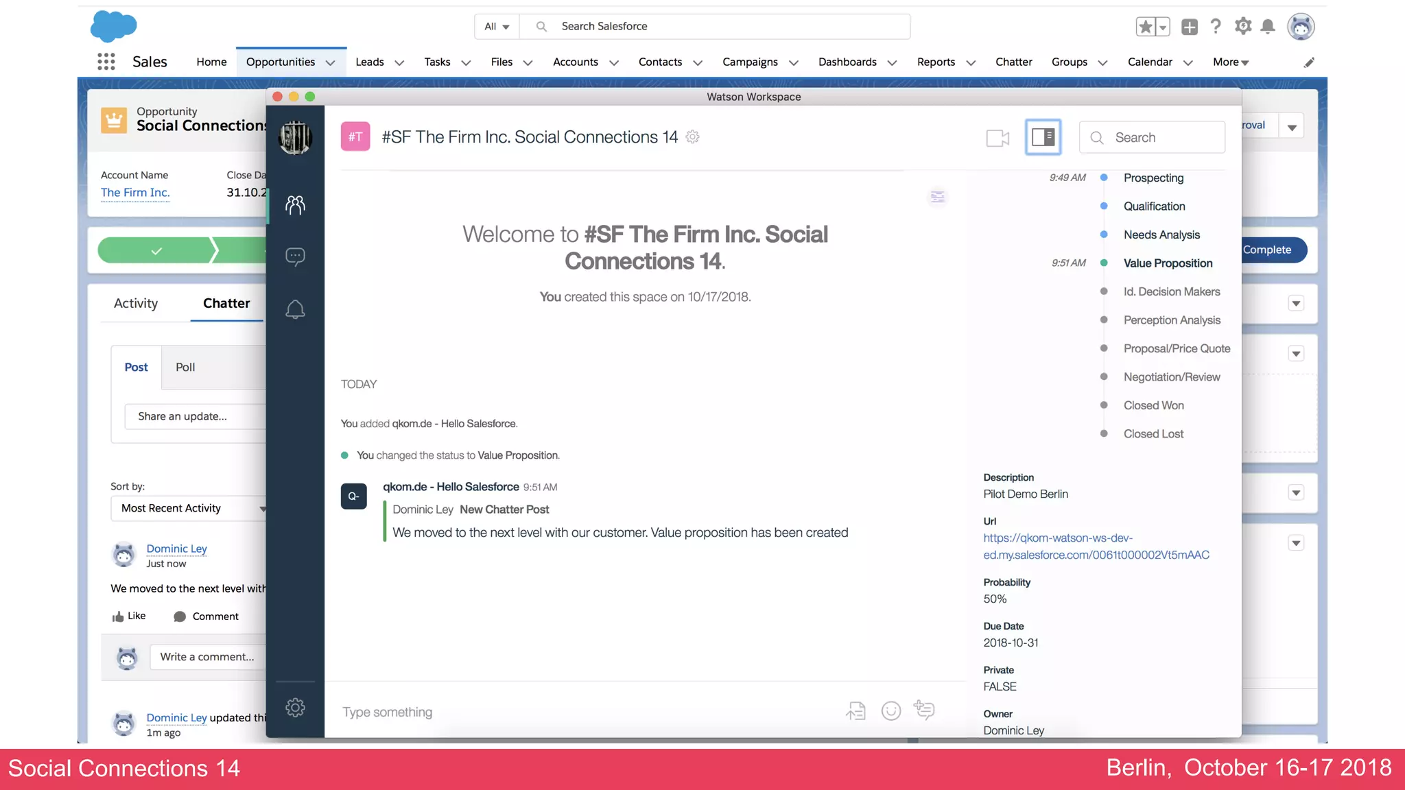Open the Salesforce opportunity URL link

(1096, 547)
